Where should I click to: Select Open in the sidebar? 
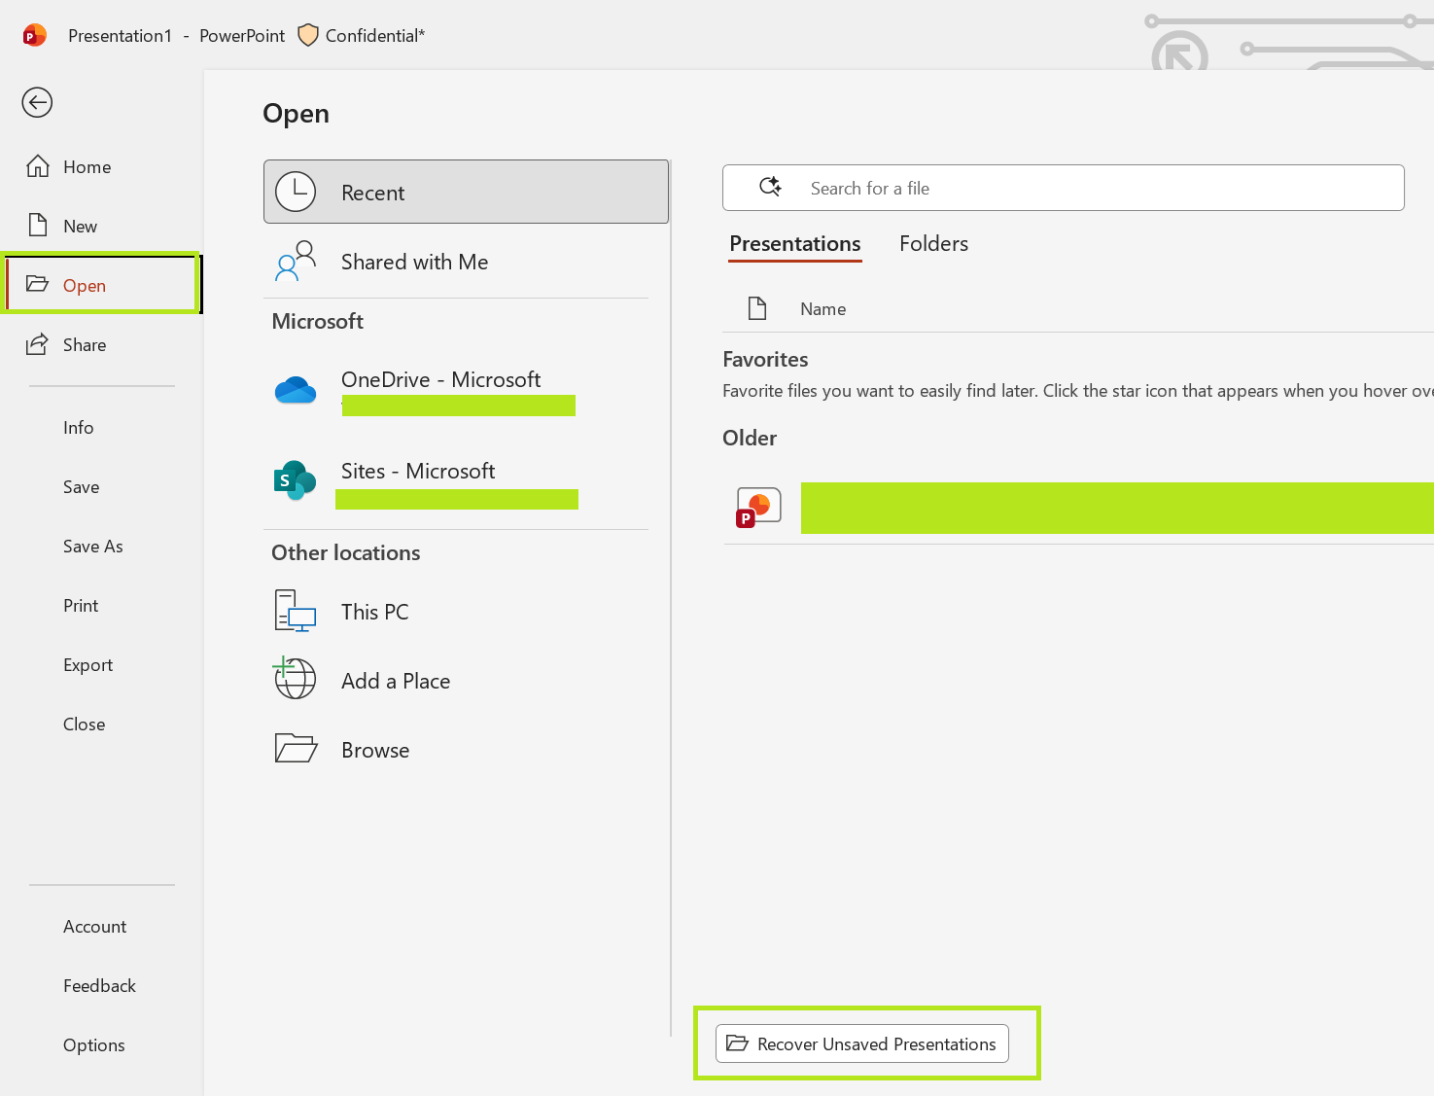click(x=102, y=285)
